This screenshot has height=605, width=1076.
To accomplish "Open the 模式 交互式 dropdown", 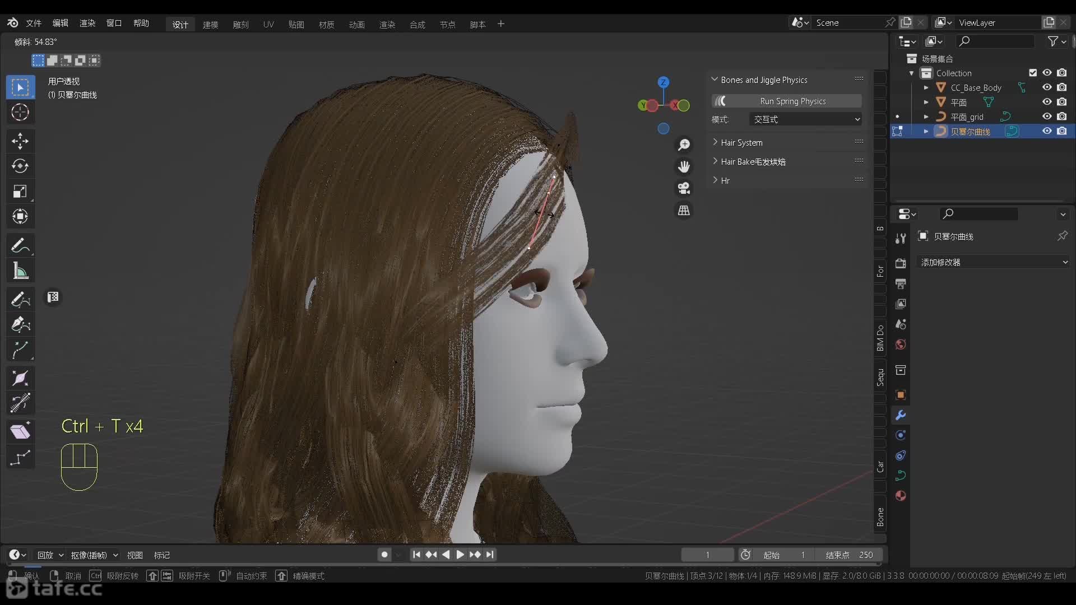I will pos(805,119).
